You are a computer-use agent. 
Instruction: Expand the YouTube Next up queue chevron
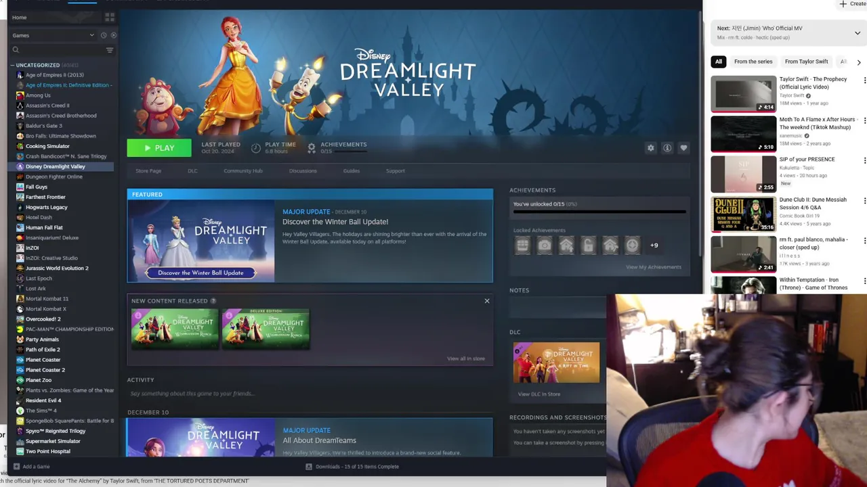point(858,32)
